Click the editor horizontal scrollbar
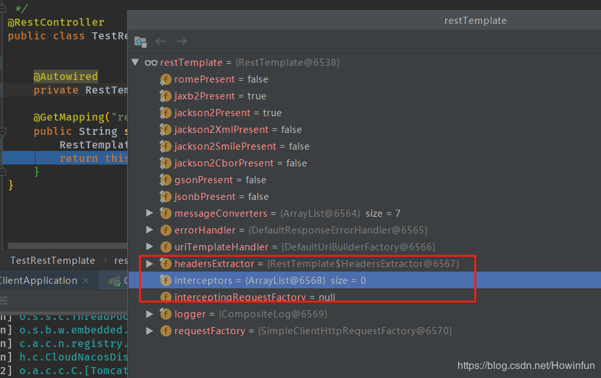The height and width of the screenshot is (378, 601). click(67, 246)
